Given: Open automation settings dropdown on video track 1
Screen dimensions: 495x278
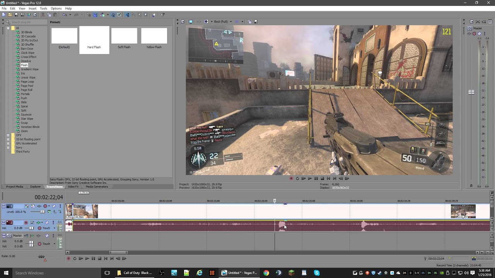Looking at the screenshot, I should click(49, 206).
